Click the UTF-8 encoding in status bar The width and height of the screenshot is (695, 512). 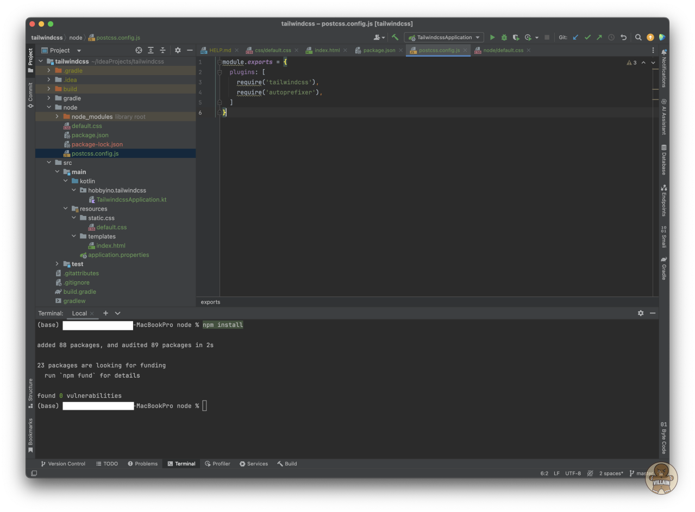point(573,473)
